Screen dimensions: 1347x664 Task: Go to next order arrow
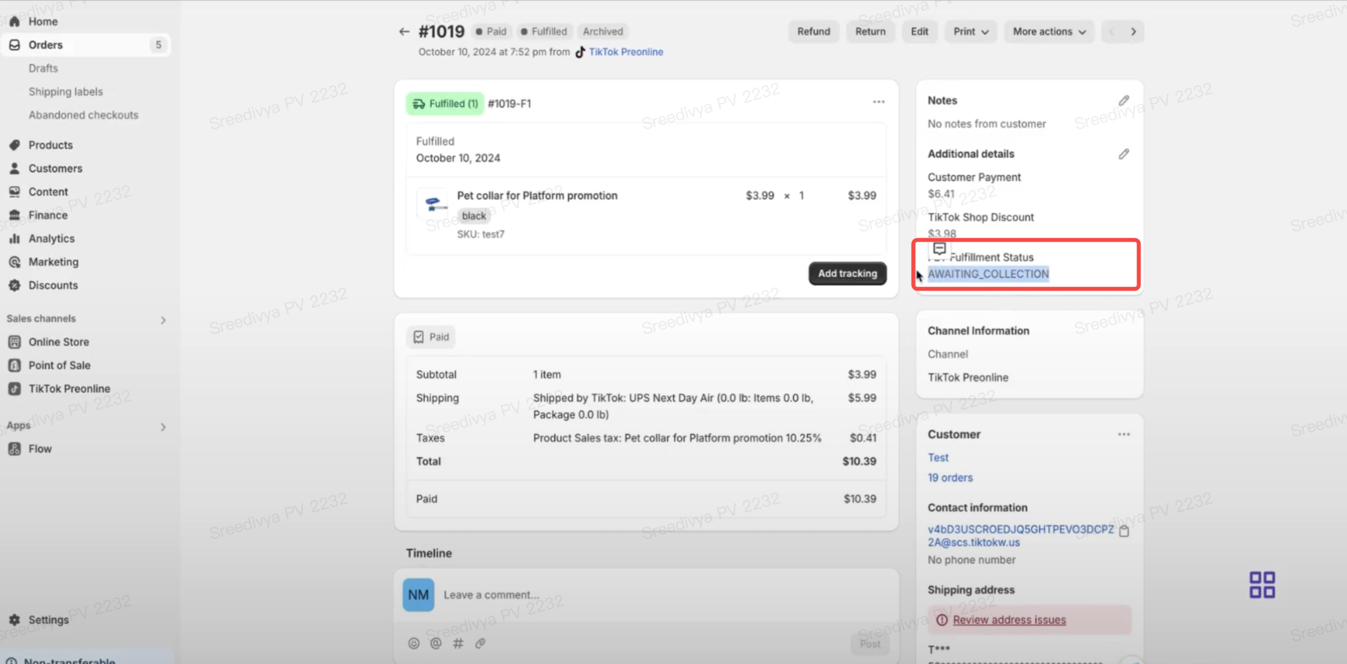click(1133, 32)
